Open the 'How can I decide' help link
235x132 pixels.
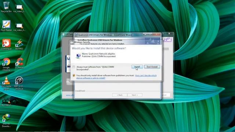(116, 77)
